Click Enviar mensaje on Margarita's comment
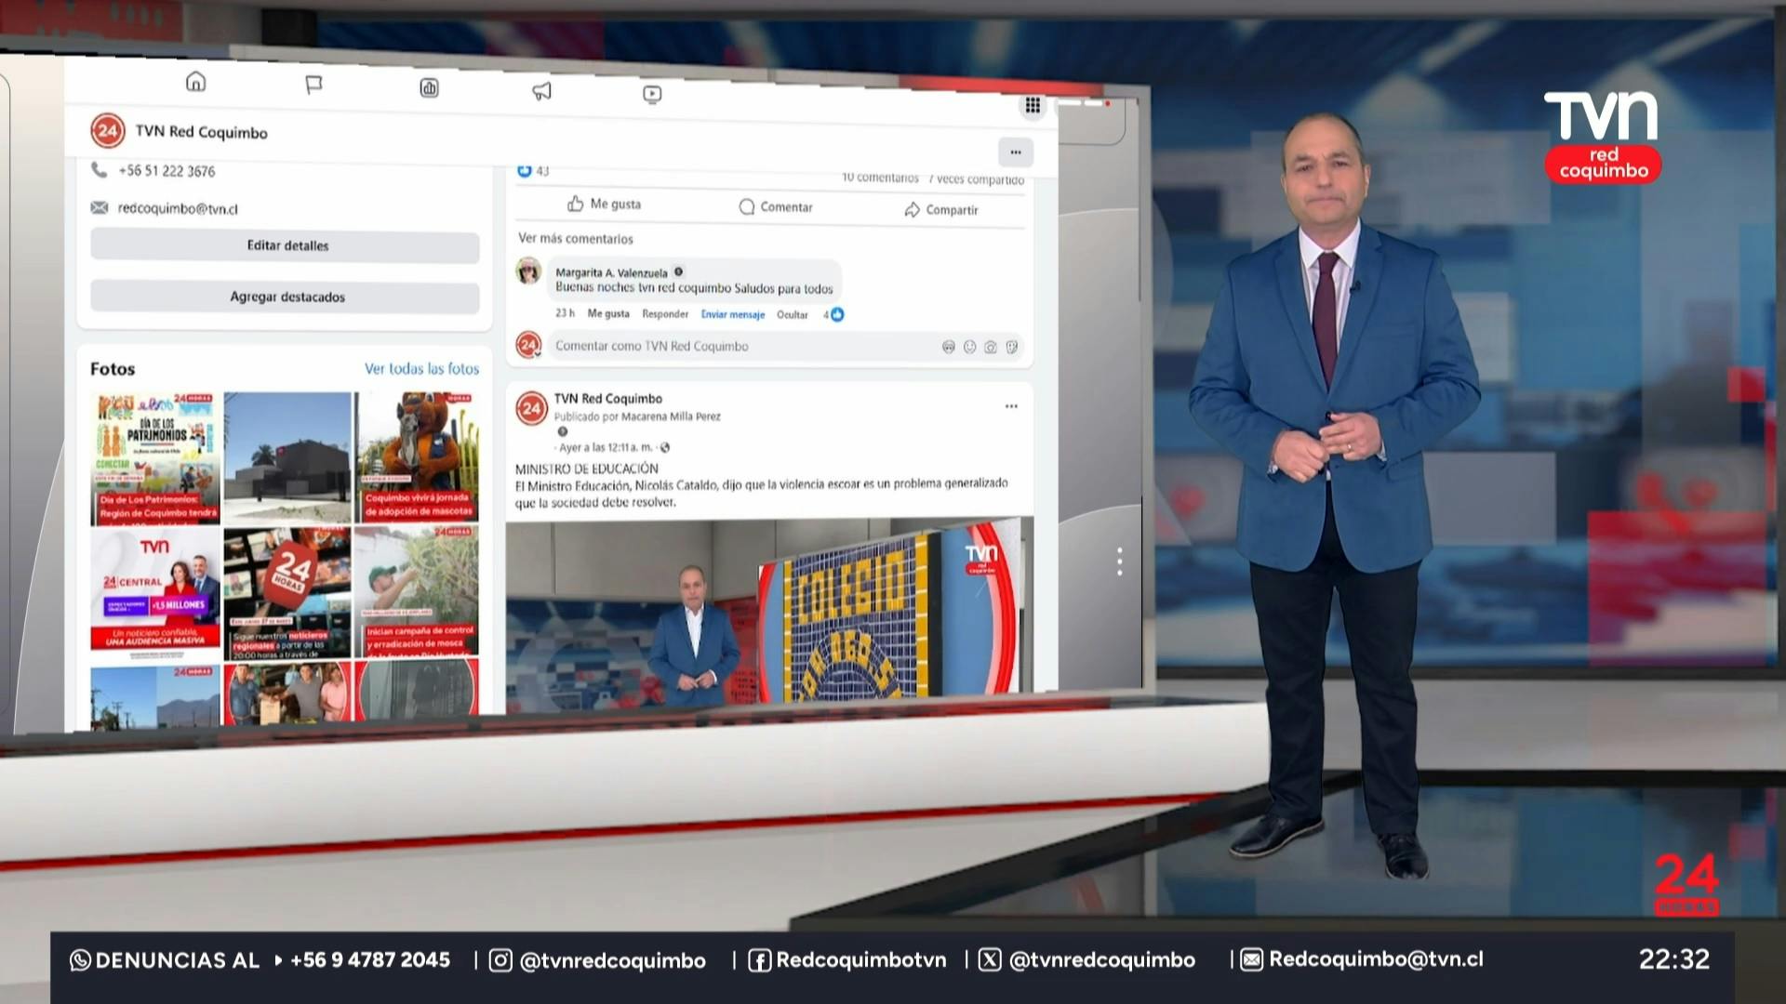Viewport: 1786px width, 1004px height. pos(733,315)
